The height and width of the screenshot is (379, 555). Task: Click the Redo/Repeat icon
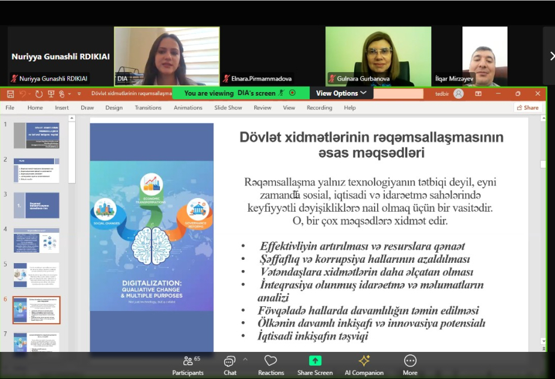(39, 94)
